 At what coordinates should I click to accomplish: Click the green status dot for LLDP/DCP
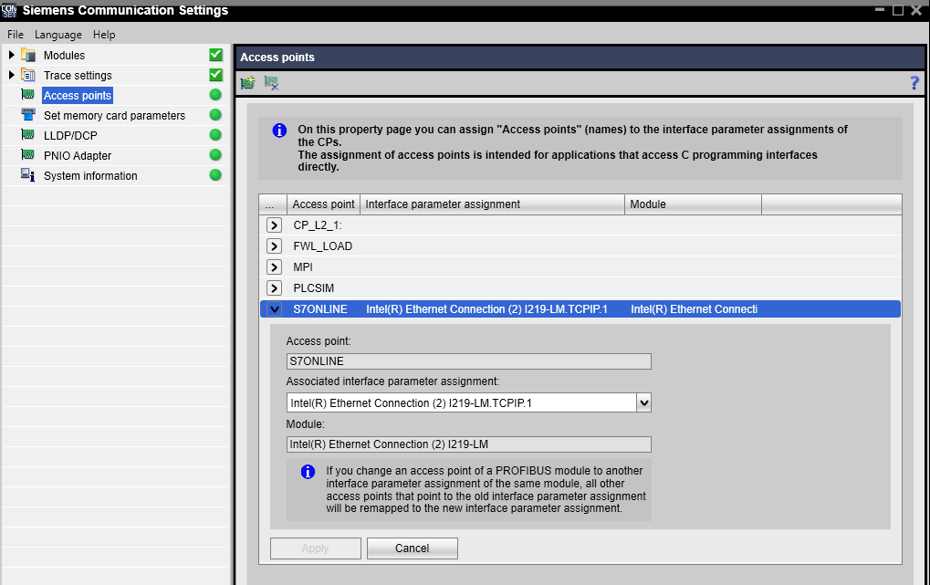(x=215, y=135)
